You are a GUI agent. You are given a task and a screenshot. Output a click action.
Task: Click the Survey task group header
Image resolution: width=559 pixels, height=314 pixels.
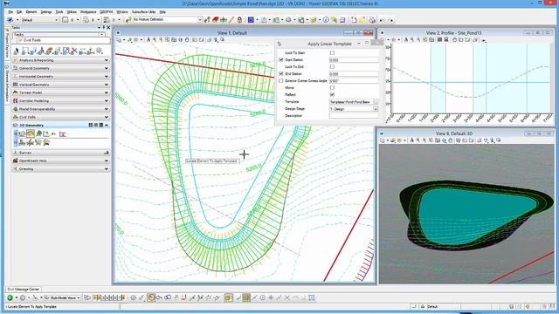coord(60,153)
